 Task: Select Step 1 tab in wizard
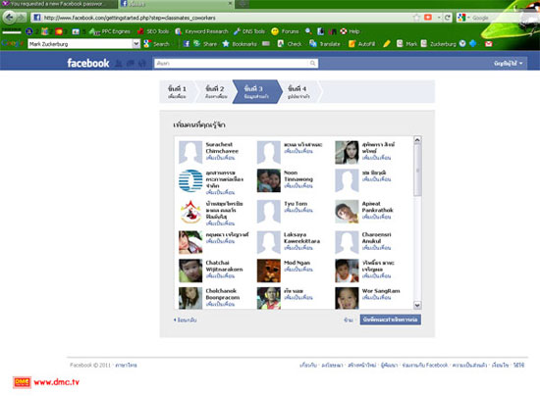[177, 92]
